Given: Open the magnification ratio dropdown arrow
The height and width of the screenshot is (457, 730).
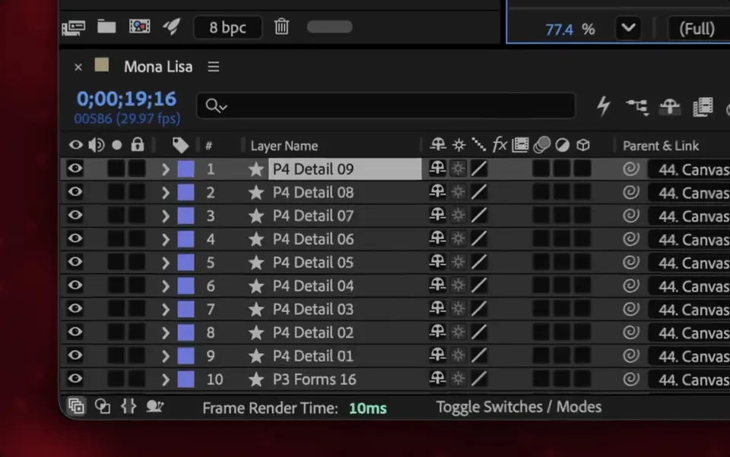Looking at the screenshot, I should tap(628, 28).
